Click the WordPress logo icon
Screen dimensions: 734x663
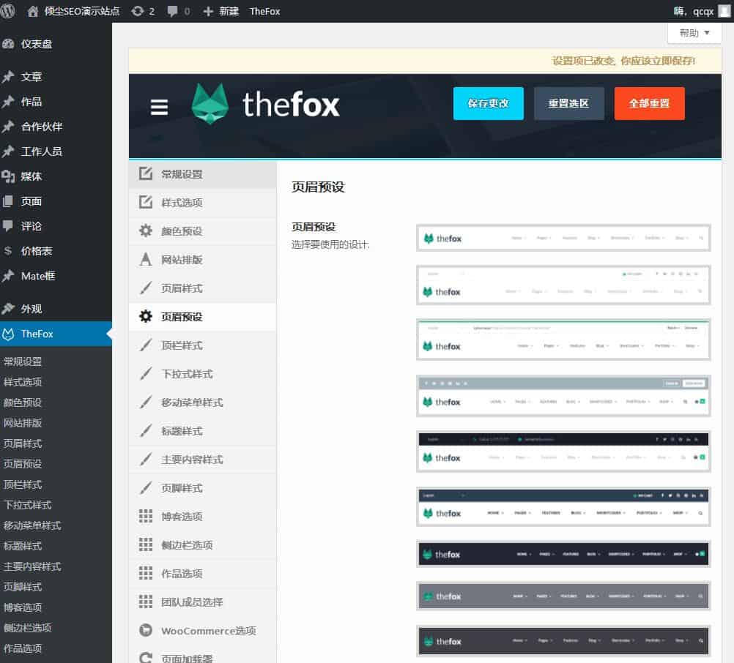pyautogui.click(x=7, y=11)
